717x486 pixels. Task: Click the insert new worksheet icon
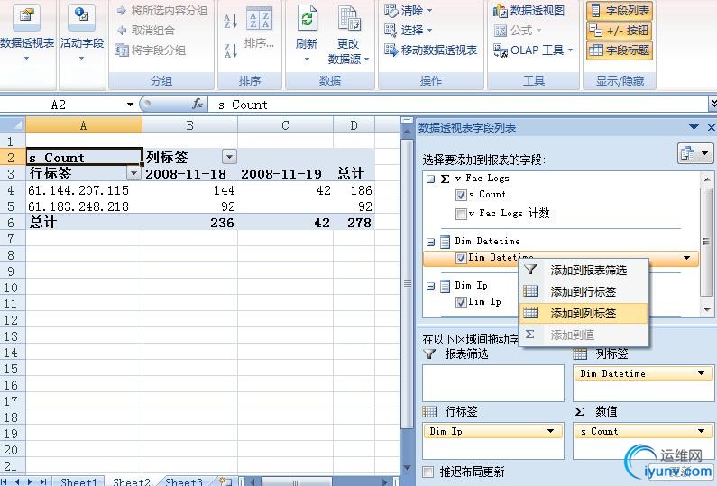click(x=225, y=481)
